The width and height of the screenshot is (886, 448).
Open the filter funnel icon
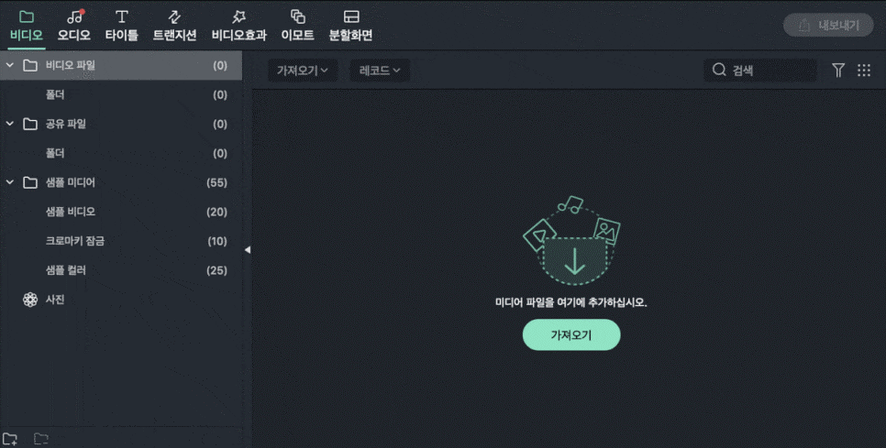(838, 70)
